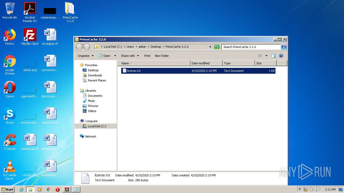The height and width of the screenshot is (193, 344).
Task: Click the admin breadcrumb in address bar
Action: click(142, 47)
